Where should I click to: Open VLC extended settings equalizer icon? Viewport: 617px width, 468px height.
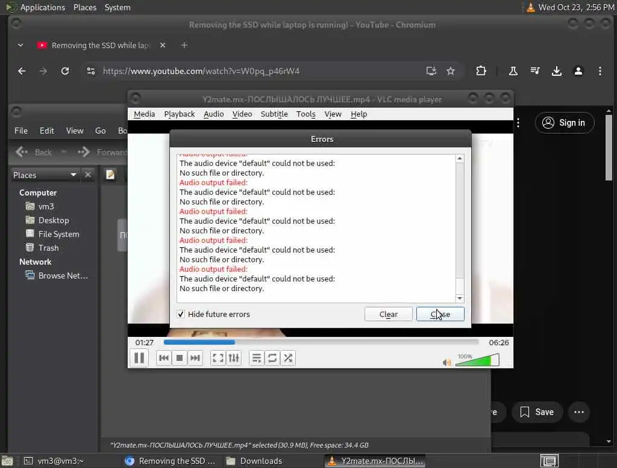tap(234, 358)
